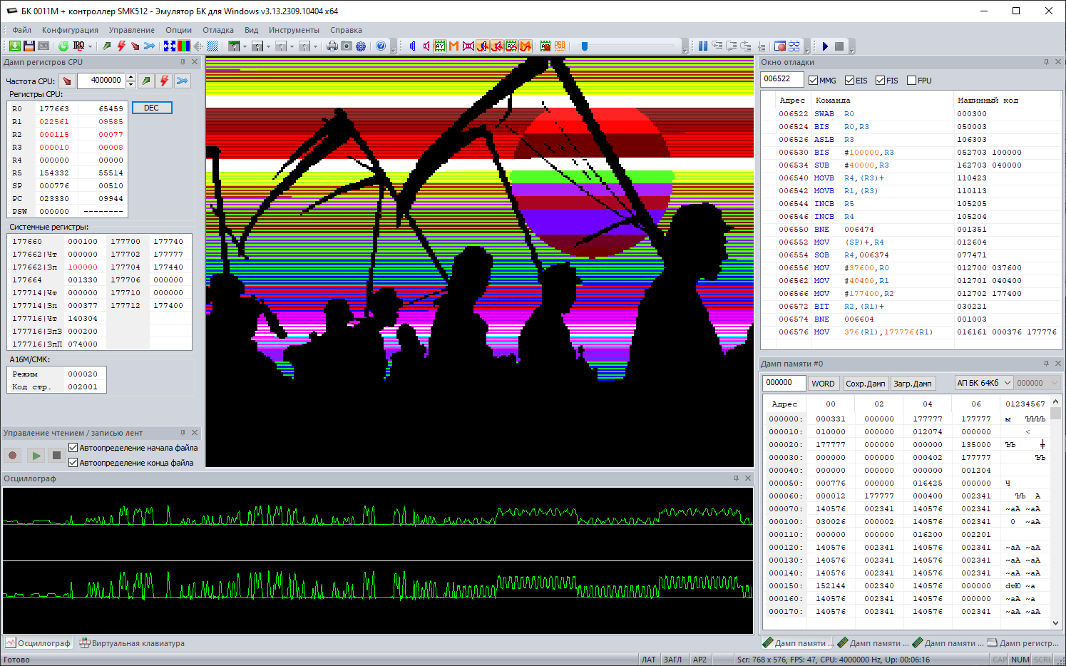Click the floppy disk save icon
The image size is (1066, 666).
point(29,46)
